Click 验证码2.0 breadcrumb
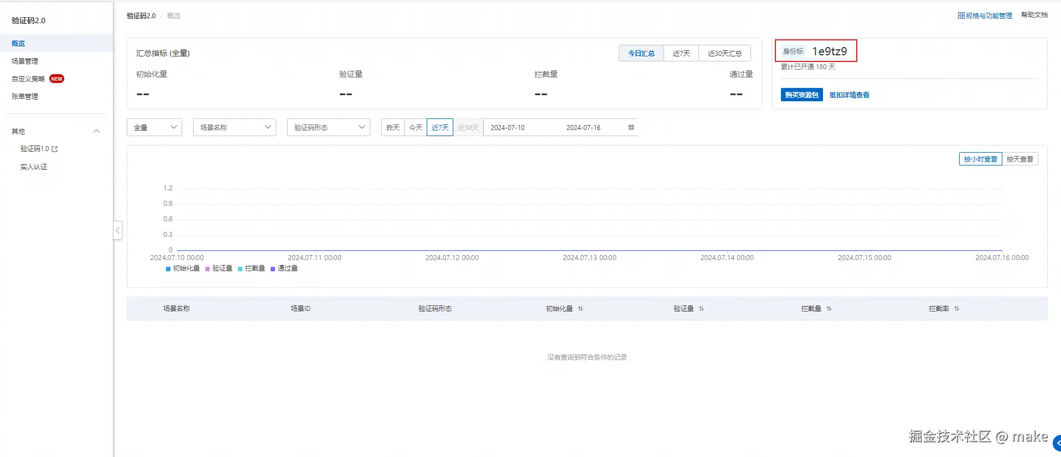The height and width of the screenshot is (457, 1061). point(141,15)
